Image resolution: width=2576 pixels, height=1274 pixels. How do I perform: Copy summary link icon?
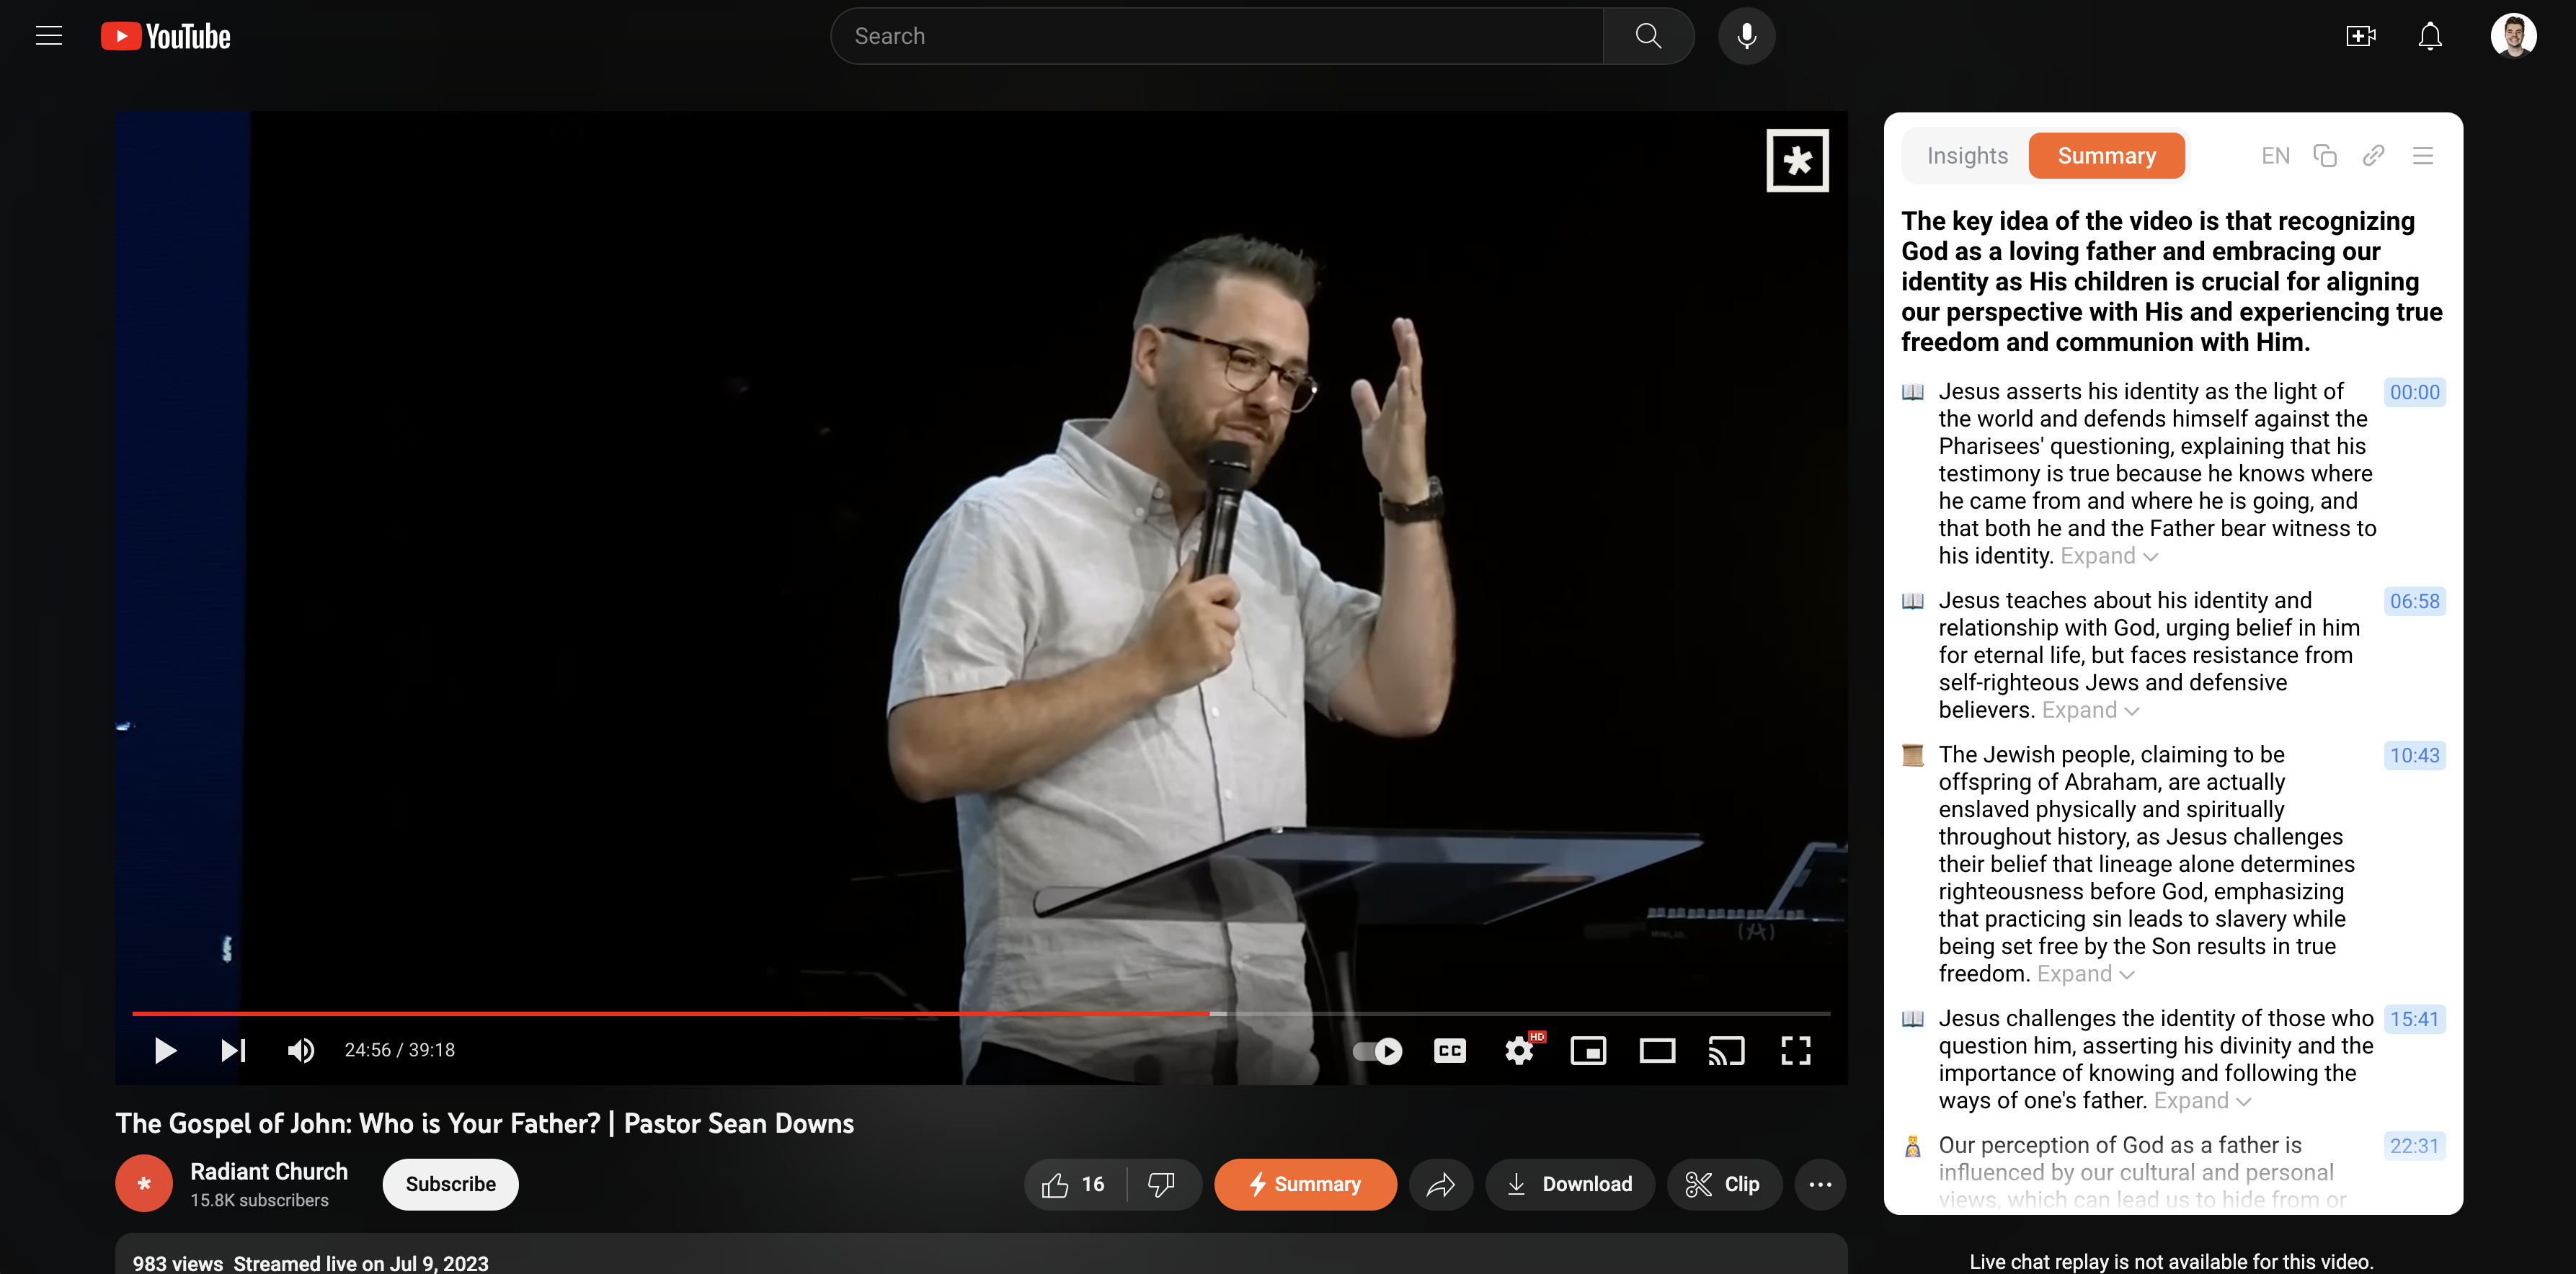2374,156
